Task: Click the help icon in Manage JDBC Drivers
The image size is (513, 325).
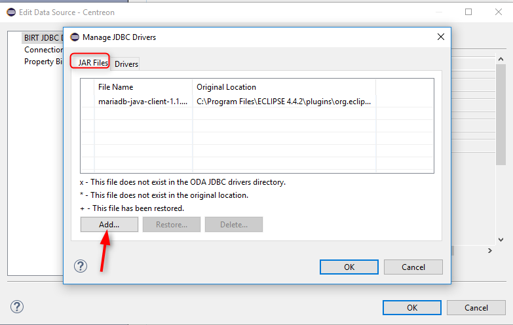Action: point(81,266)
